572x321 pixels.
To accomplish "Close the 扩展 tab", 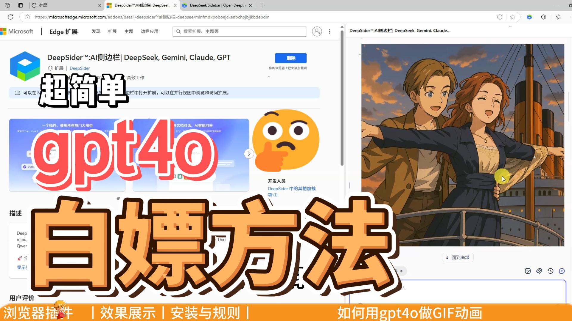I will (x=100, y=5).
